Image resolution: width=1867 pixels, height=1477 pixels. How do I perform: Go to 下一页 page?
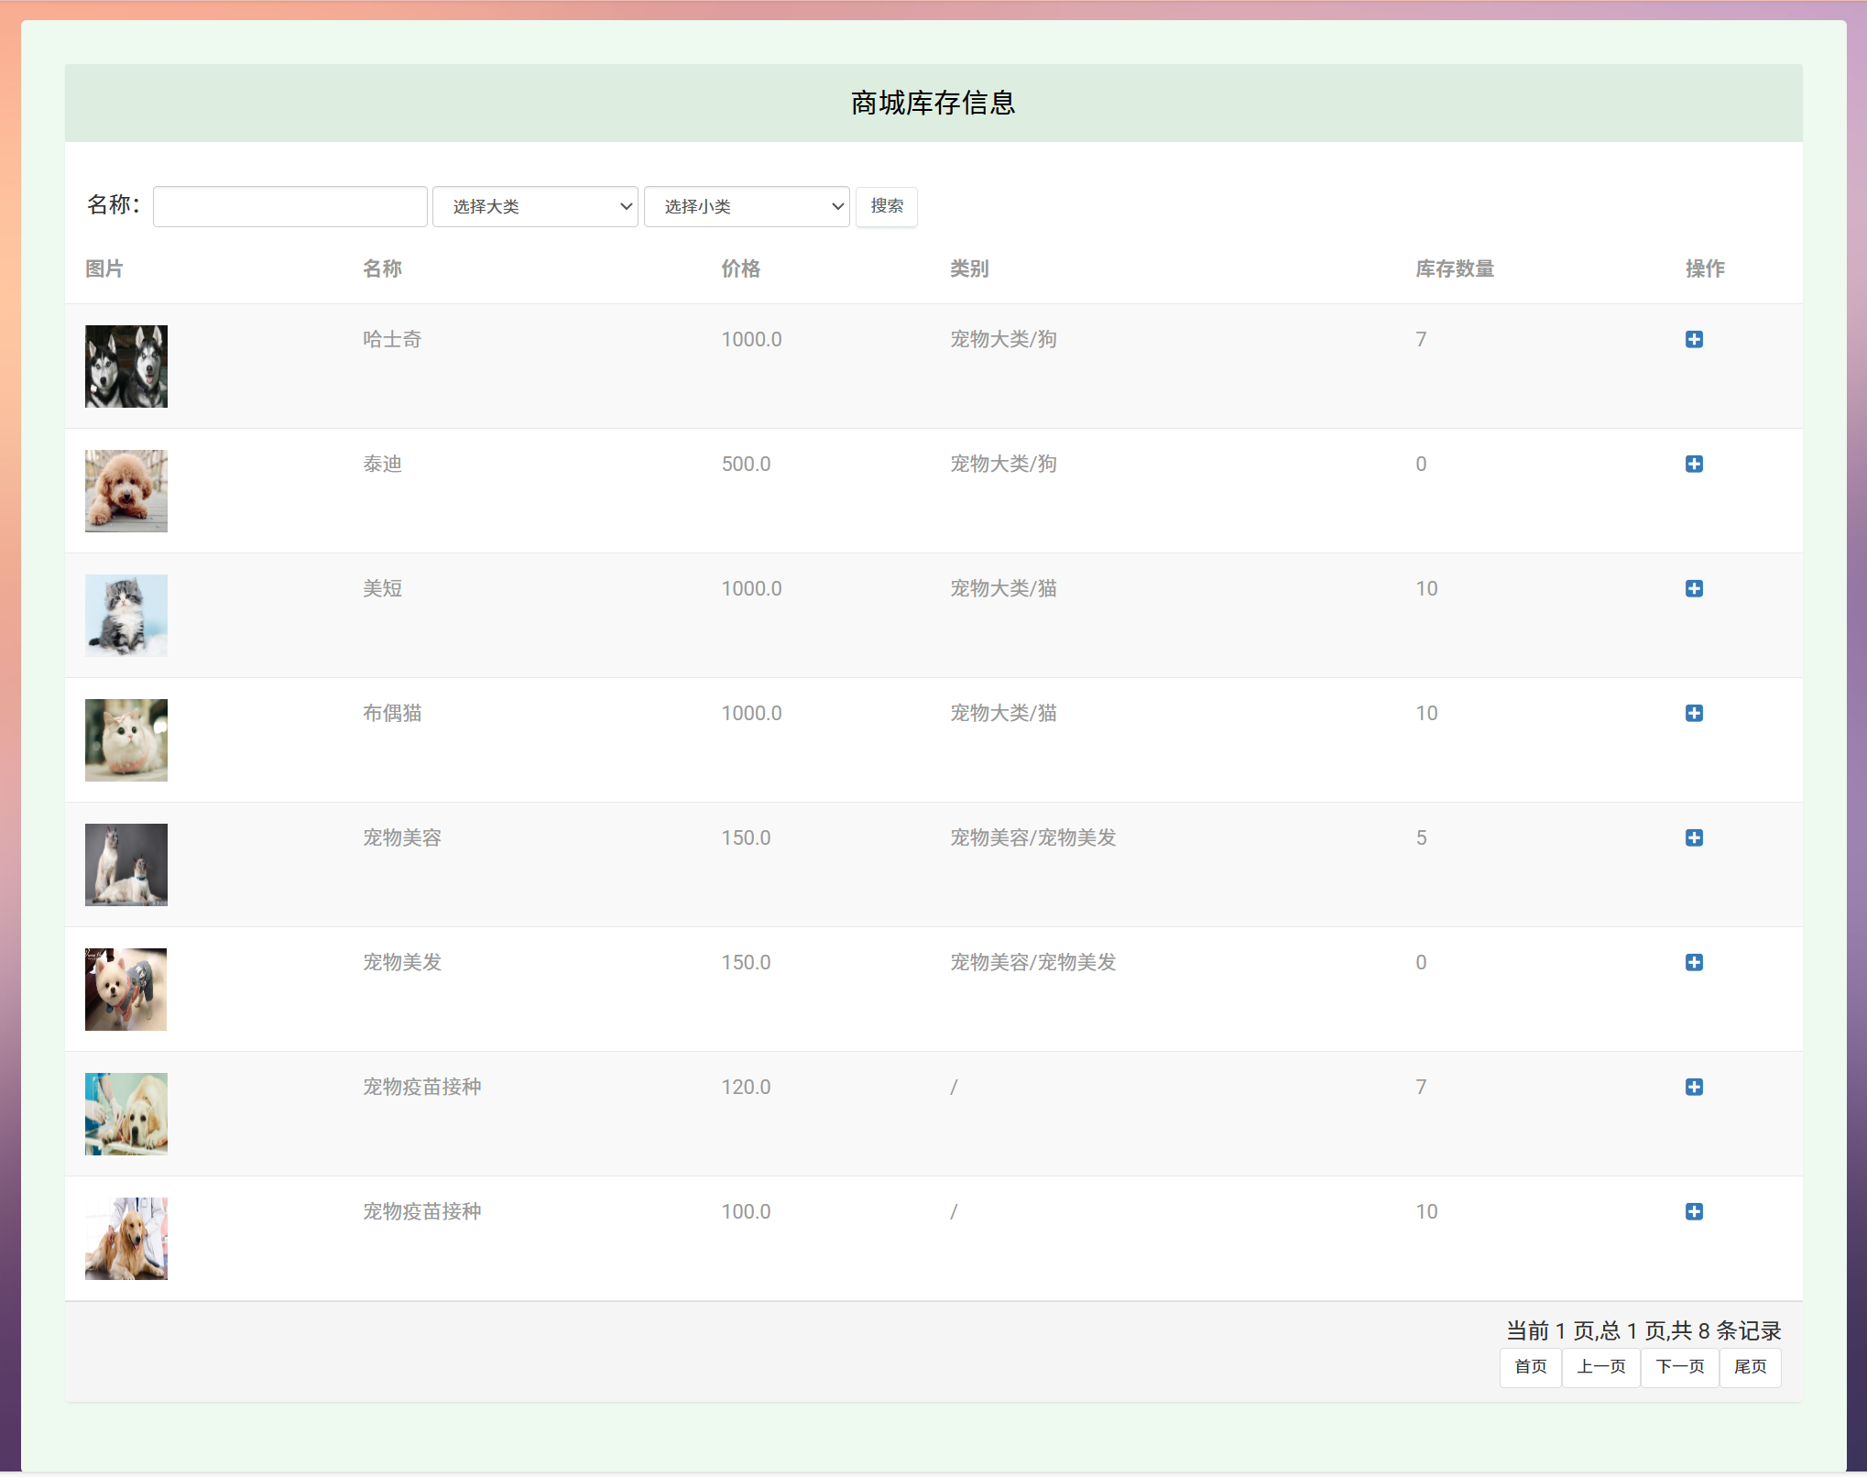(x=1679, y=1366)
